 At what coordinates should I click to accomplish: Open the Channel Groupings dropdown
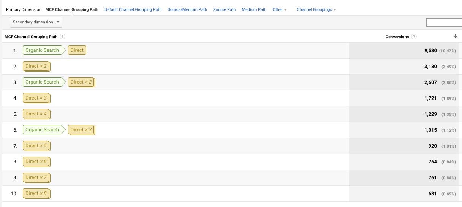pos(316,9)
